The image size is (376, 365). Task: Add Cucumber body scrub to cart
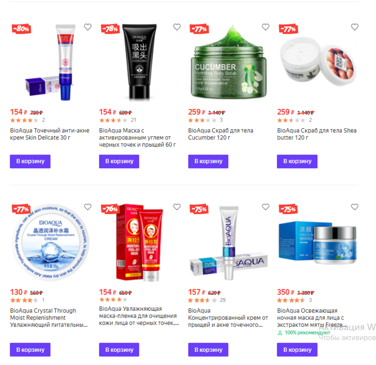208,162
